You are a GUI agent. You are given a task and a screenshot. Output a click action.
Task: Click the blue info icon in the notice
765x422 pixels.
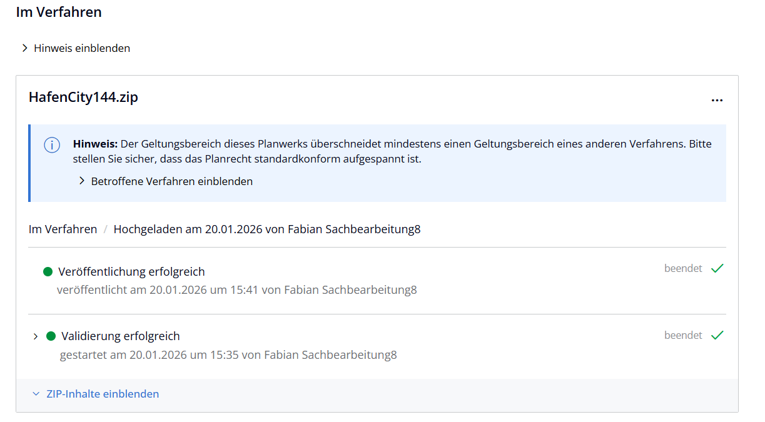51,145
